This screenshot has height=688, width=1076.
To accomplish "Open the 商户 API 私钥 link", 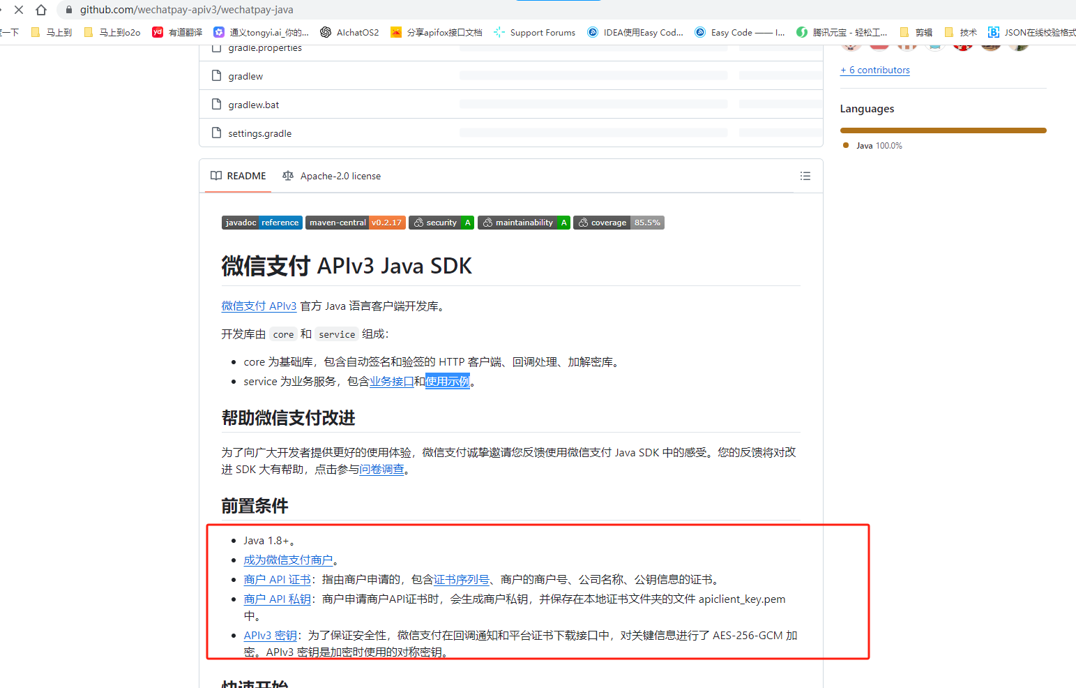I will (x=277, y=599).
